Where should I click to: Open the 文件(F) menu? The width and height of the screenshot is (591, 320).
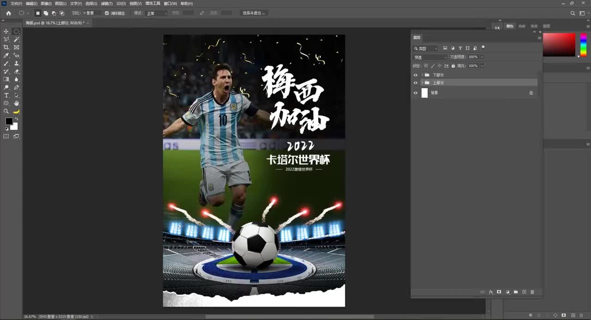tap(16, 3)
